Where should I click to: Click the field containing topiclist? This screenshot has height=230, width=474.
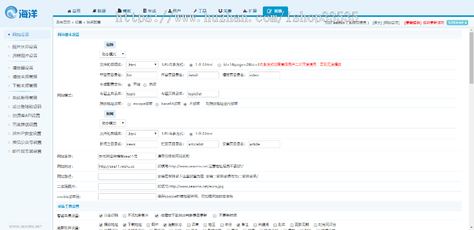[x=203, y=94]
